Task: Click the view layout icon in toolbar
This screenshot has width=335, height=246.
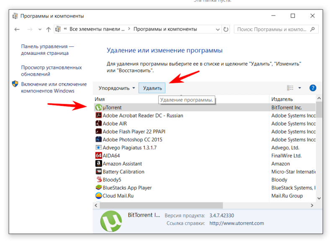Action: pyautogui.click(x=290, y=88)
